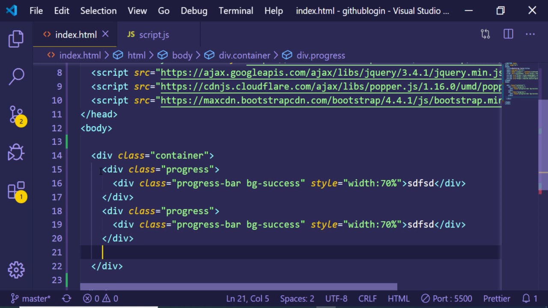Open the Search view icon
Screen dimensions: 548x308
(x=16, y=77)
